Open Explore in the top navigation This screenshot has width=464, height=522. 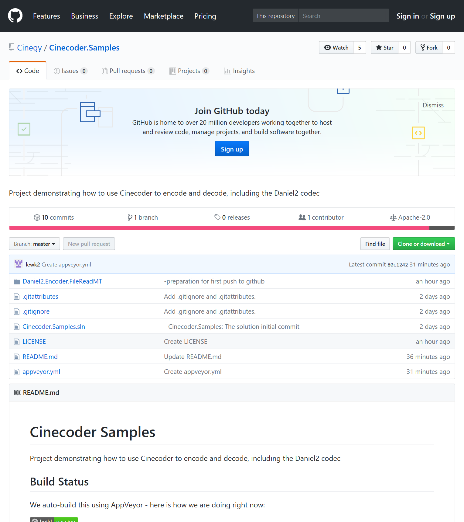pyautogui.click(x=121, y=16)
